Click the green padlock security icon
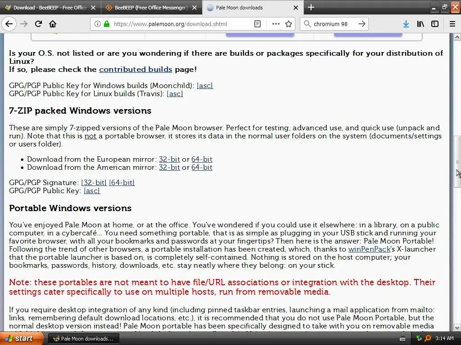 pos(106,24)
